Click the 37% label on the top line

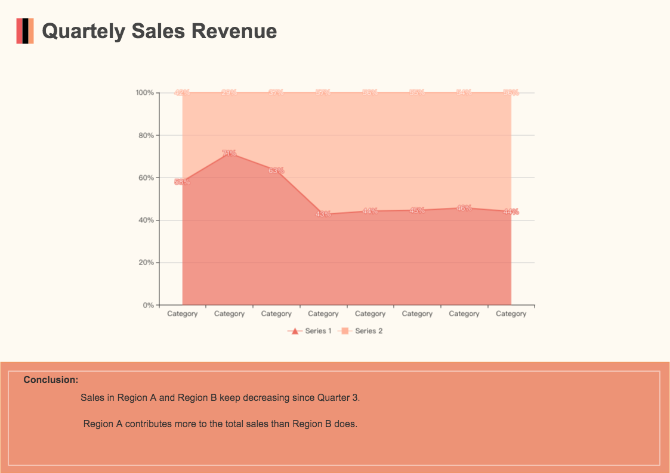click(x=276, y=92)
